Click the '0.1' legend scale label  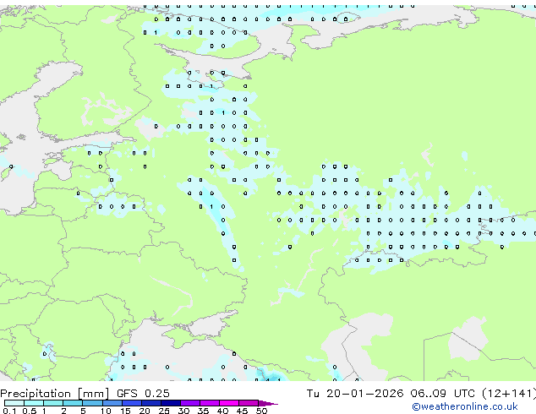point(9,411)
